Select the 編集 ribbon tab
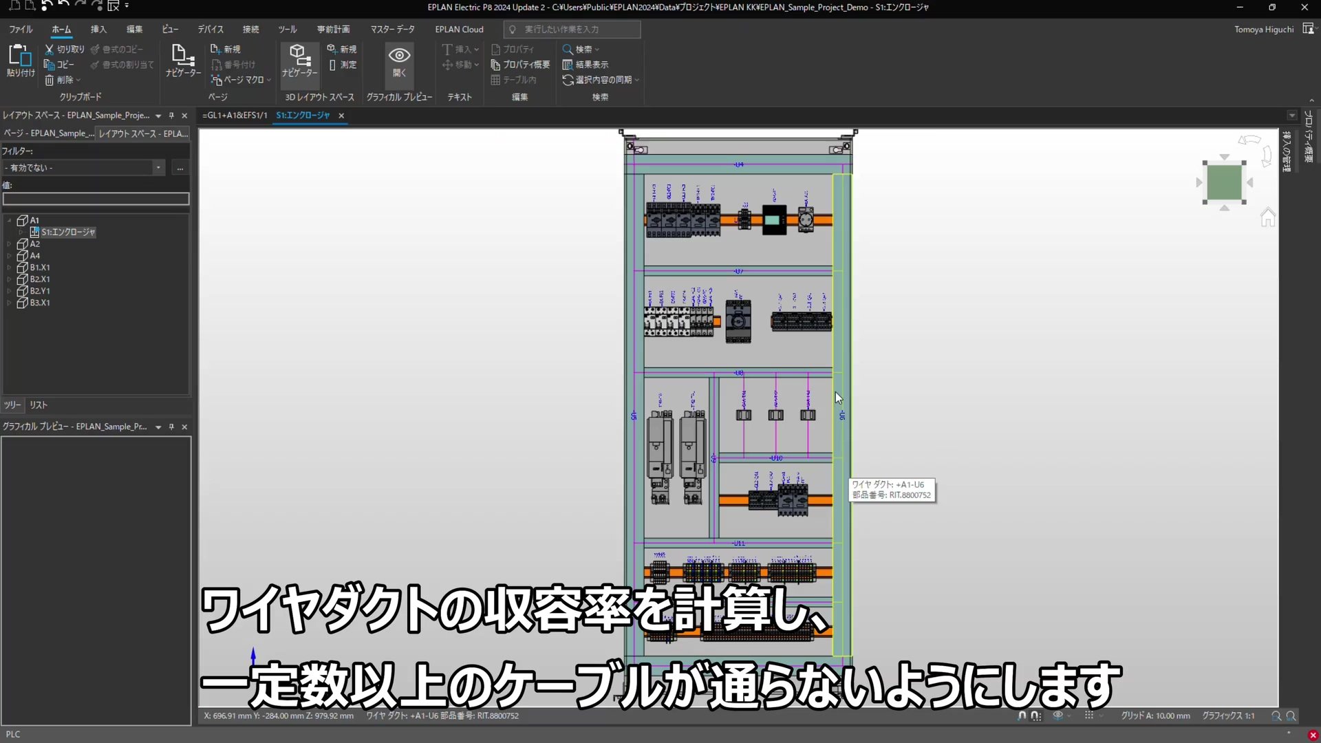The image size is (1321, 743). tap(134, 30)
